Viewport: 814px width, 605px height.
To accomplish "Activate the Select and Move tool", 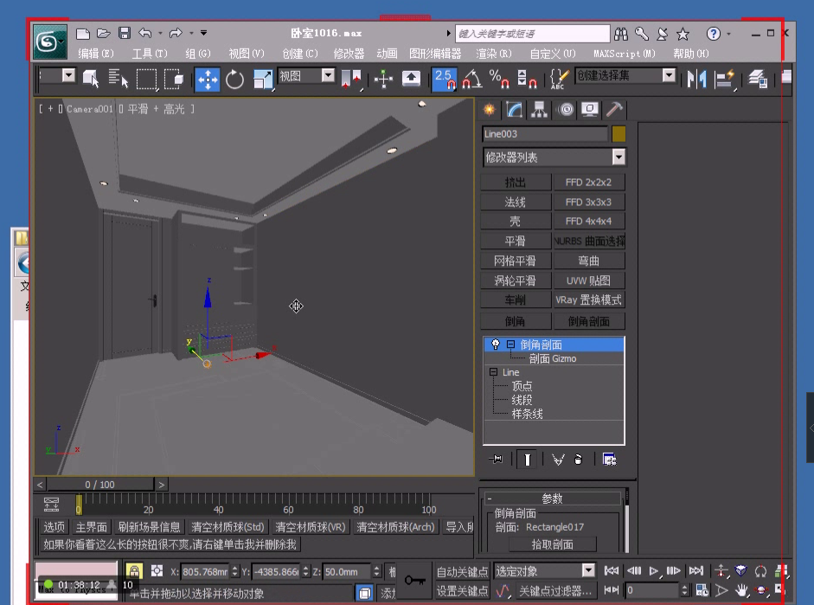I will [207, 80].
